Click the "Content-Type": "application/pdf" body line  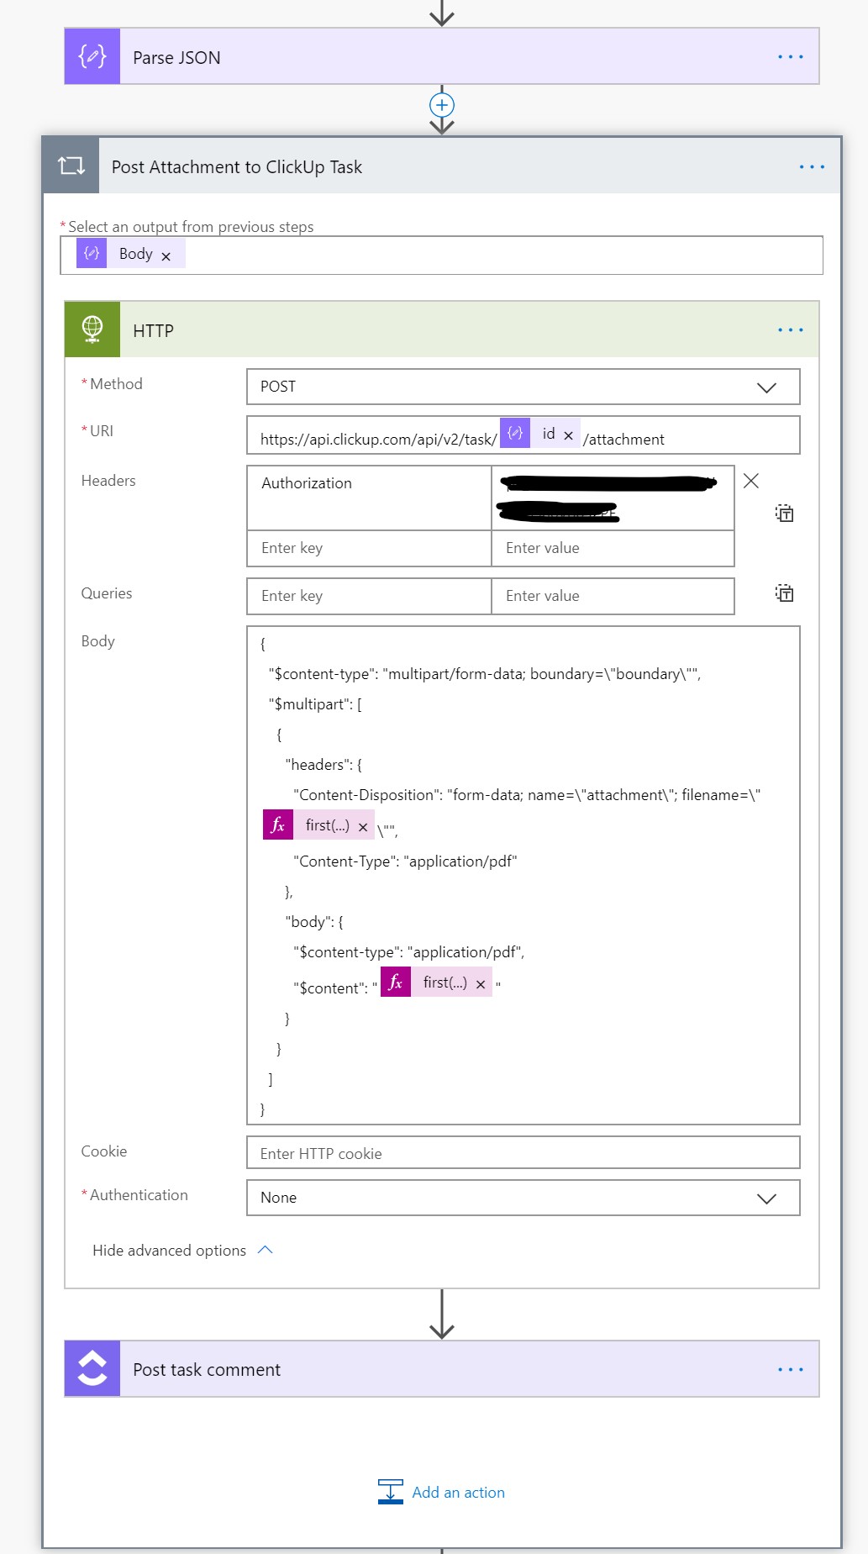click(405, 861)
